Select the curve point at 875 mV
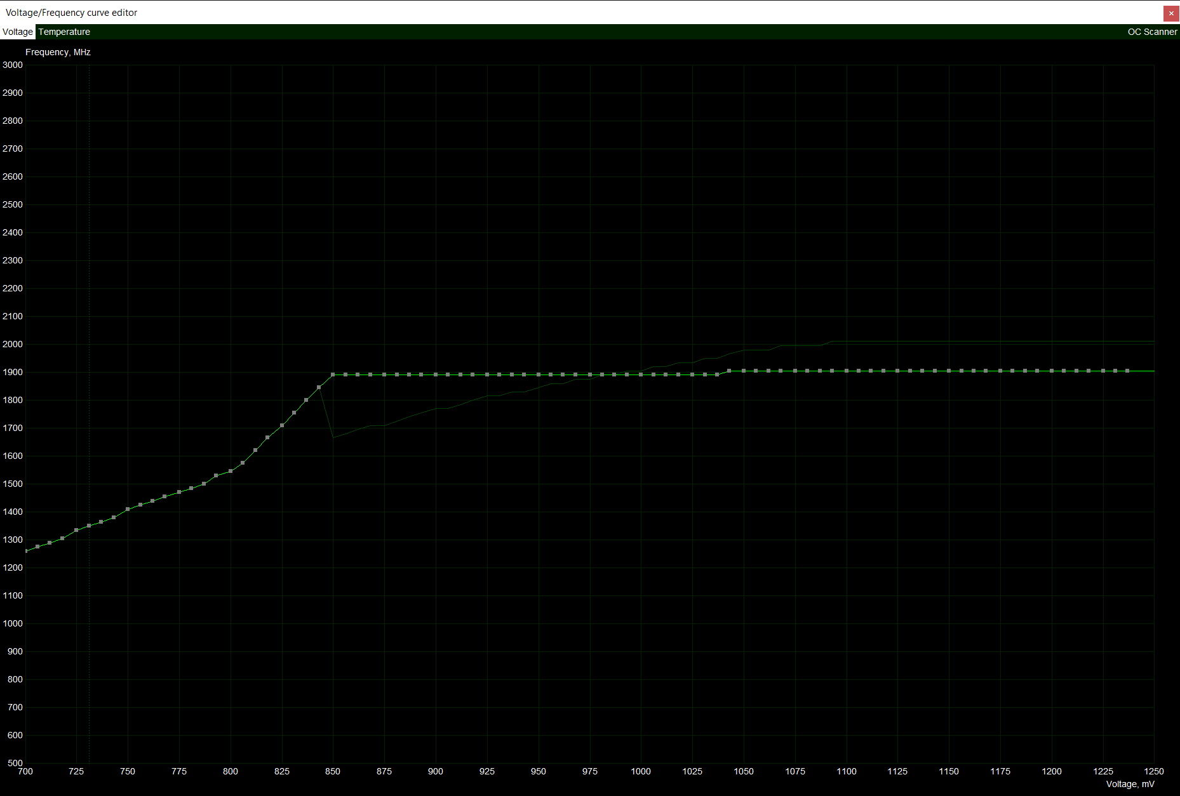This screenshot has height=796, width=1180. (384, 375)
